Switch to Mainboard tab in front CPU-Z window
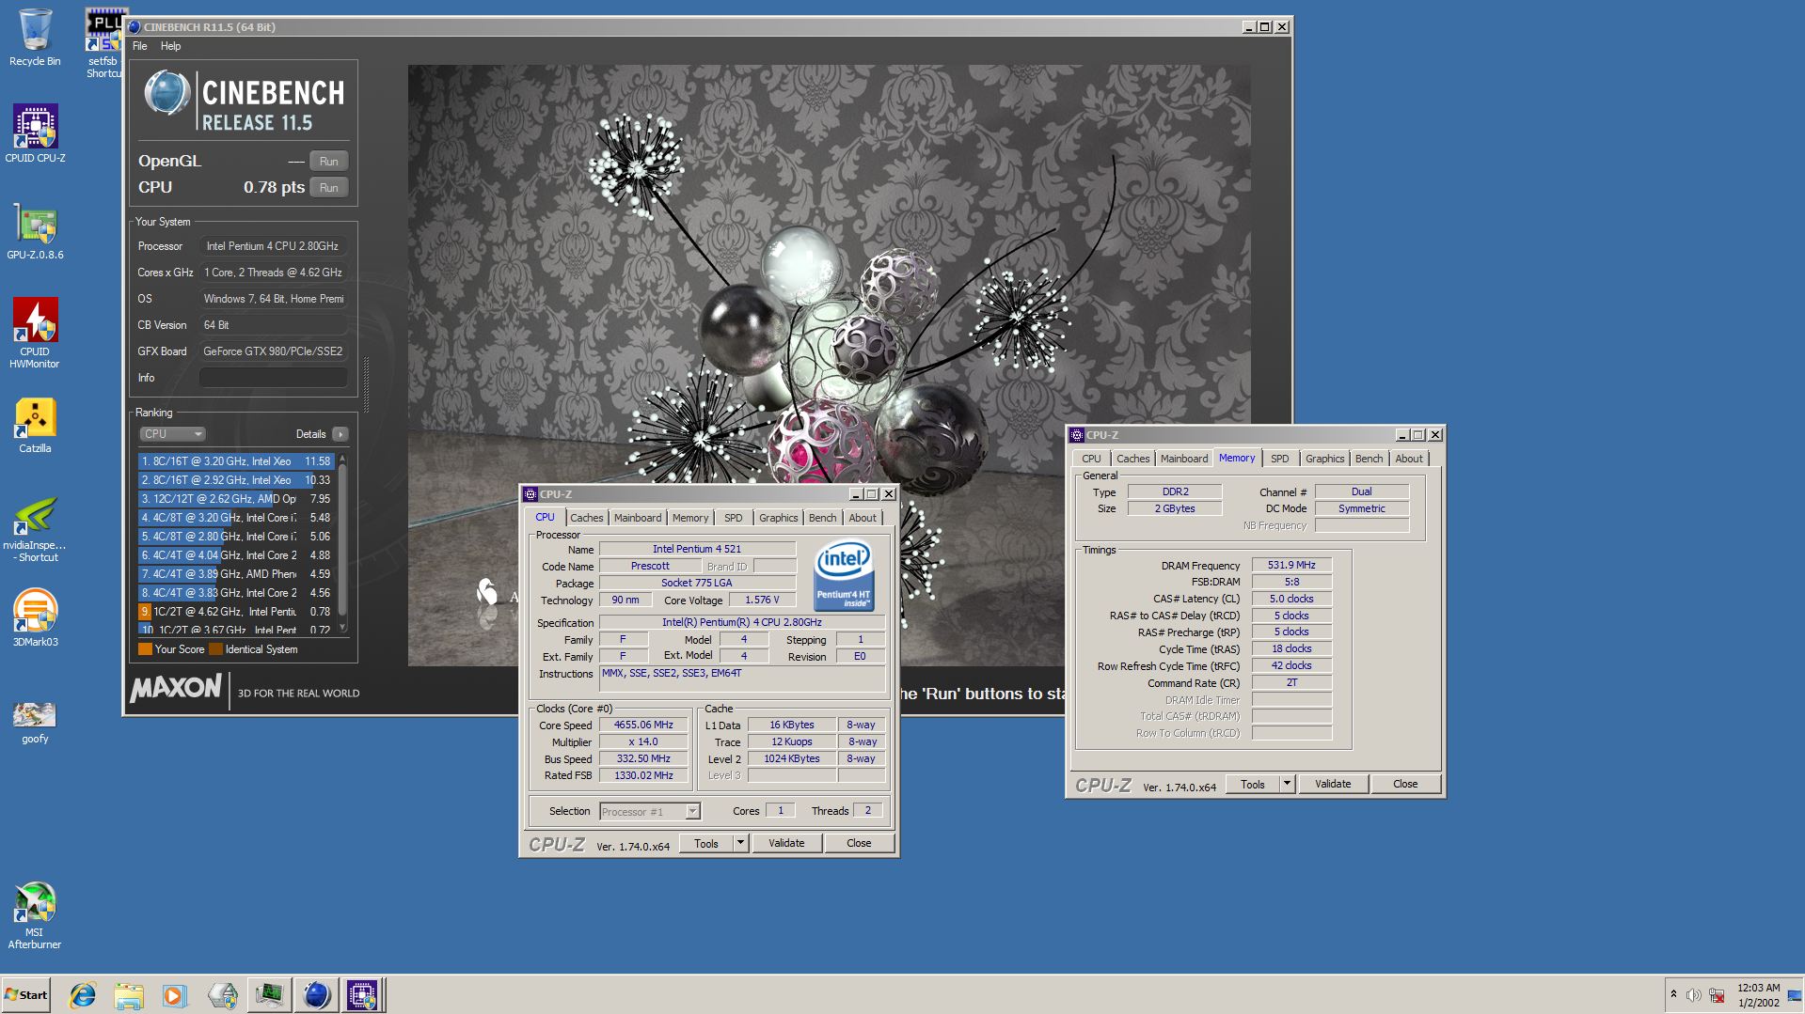Screen dimensions: 1805x1014 tap(638, 518)
